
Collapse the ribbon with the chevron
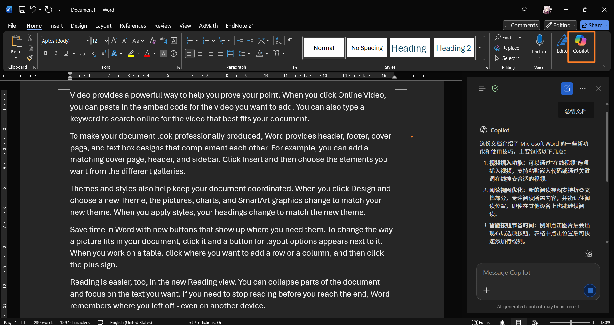click(605, 66)
